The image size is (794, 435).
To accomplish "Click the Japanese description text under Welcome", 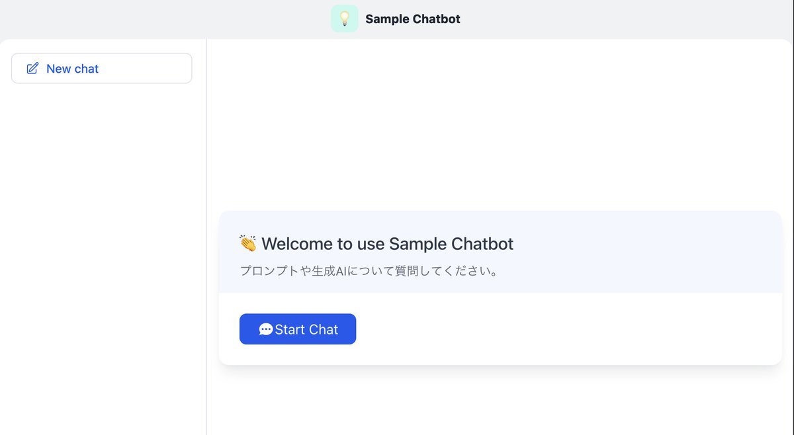I will [369, 271].
